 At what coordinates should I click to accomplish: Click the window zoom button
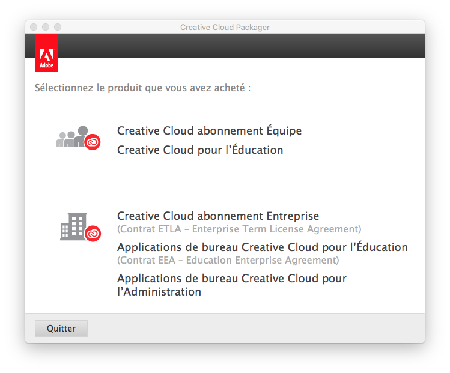tap(58, 27)
